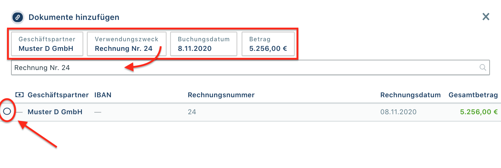Open the Muster D GmbH table row
501x168 pixels.
[x=55, y=112]
